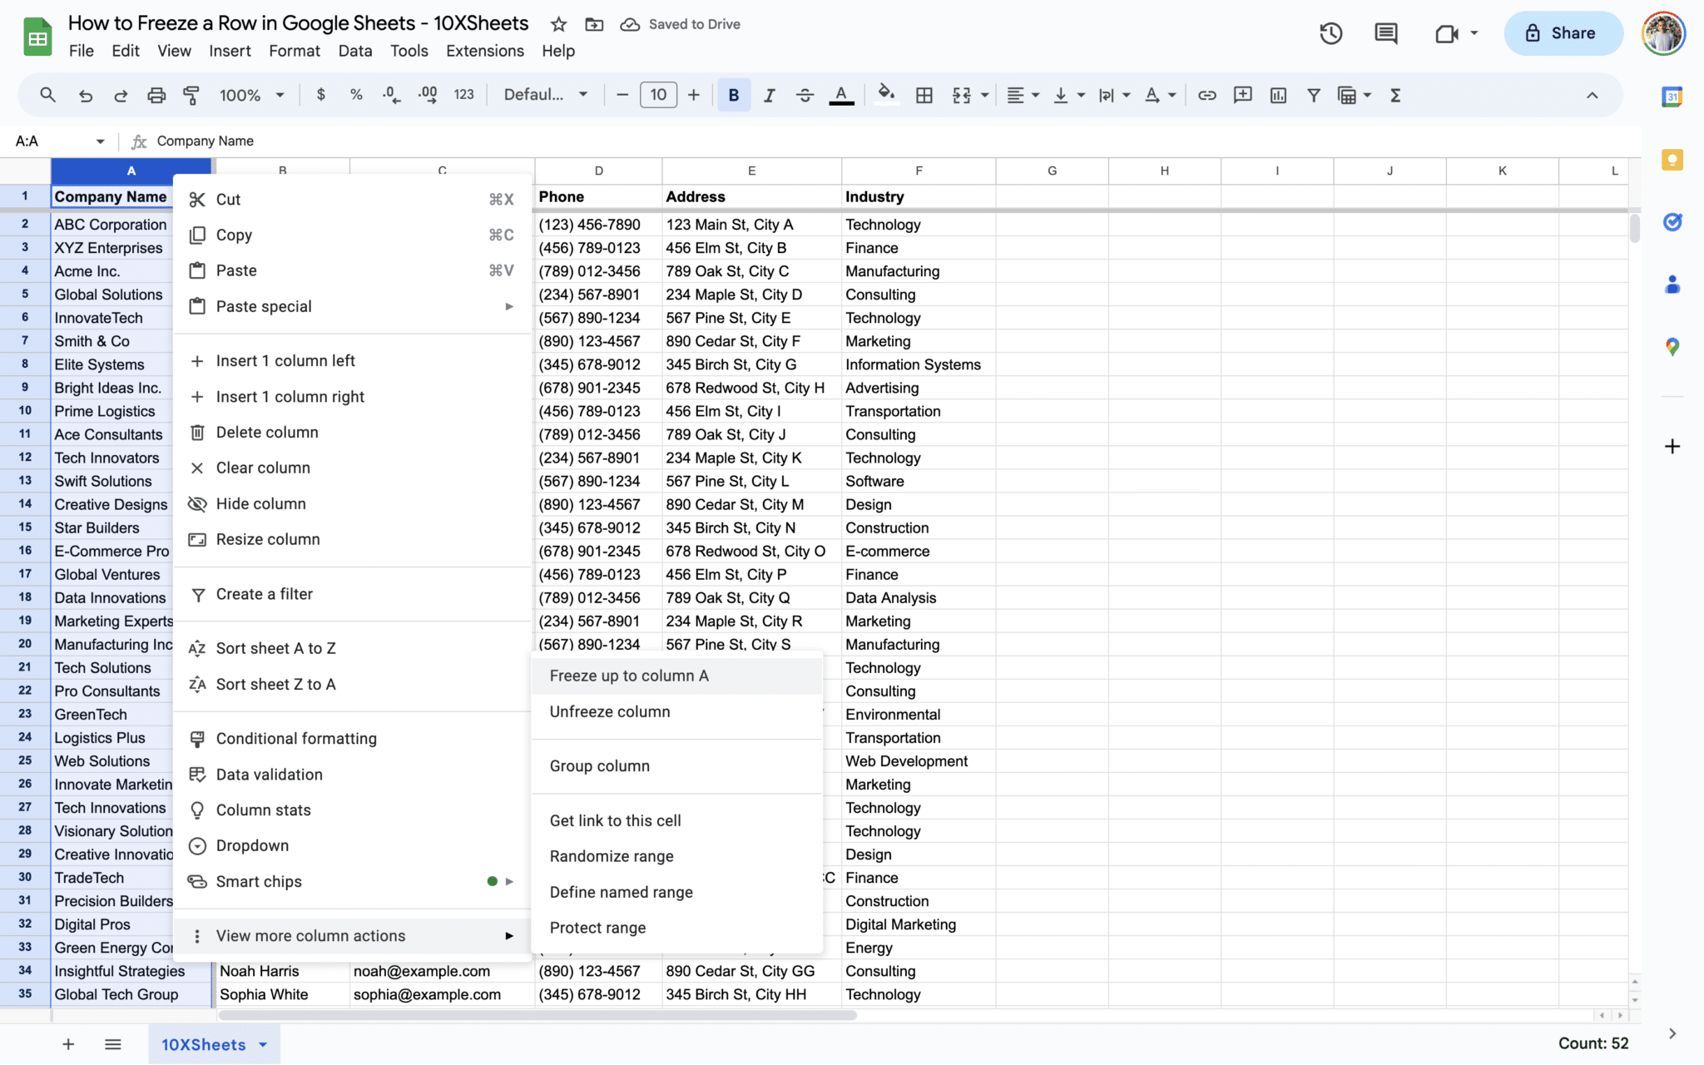Open version history clock icon
This screenshot has height=1065, width=1704.
pos(1330,33)
